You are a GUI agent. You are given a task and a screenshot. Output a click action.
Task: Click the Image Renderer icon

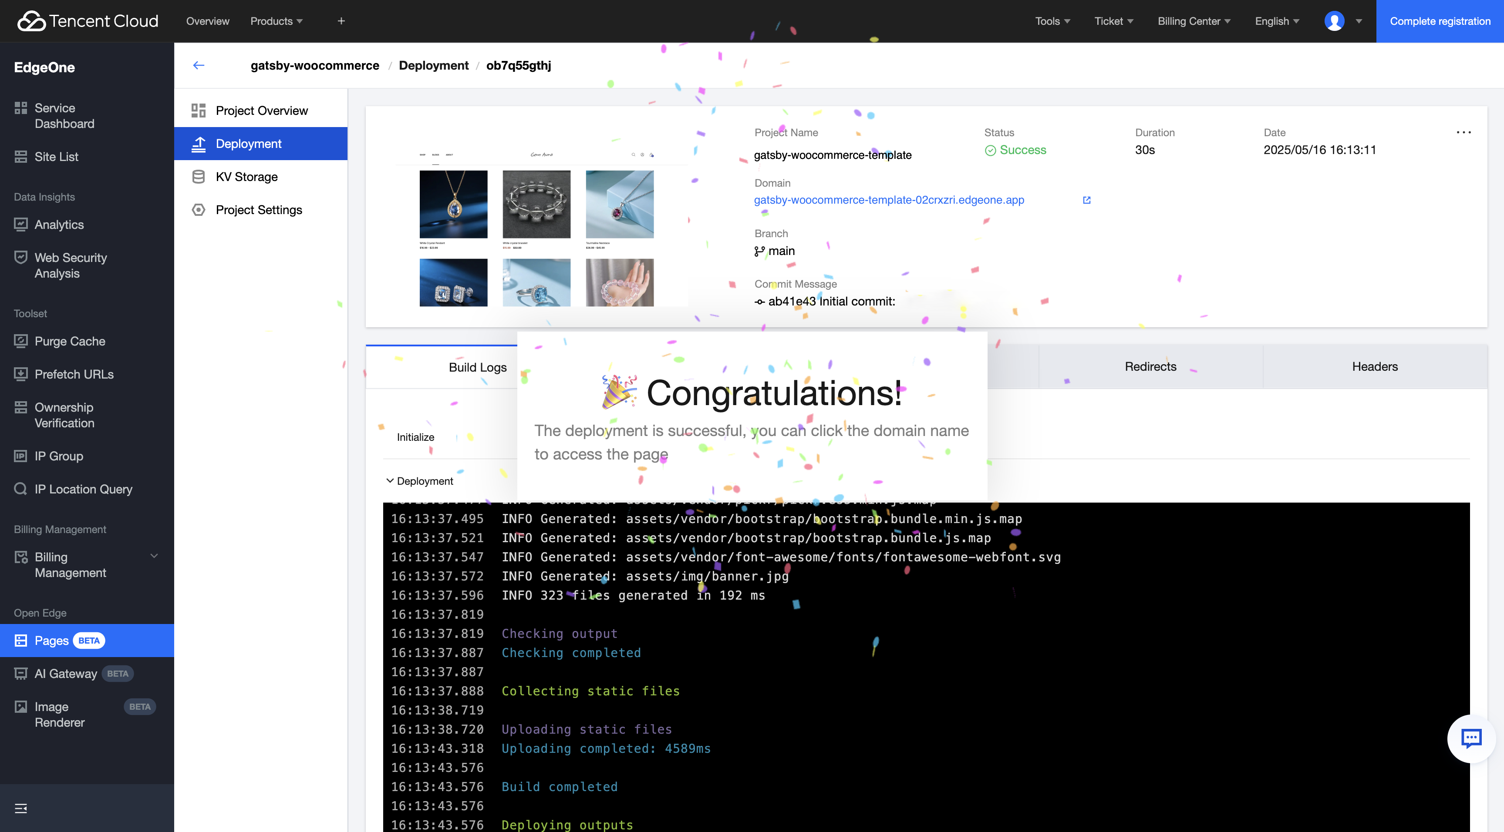(x=21, y=707)
